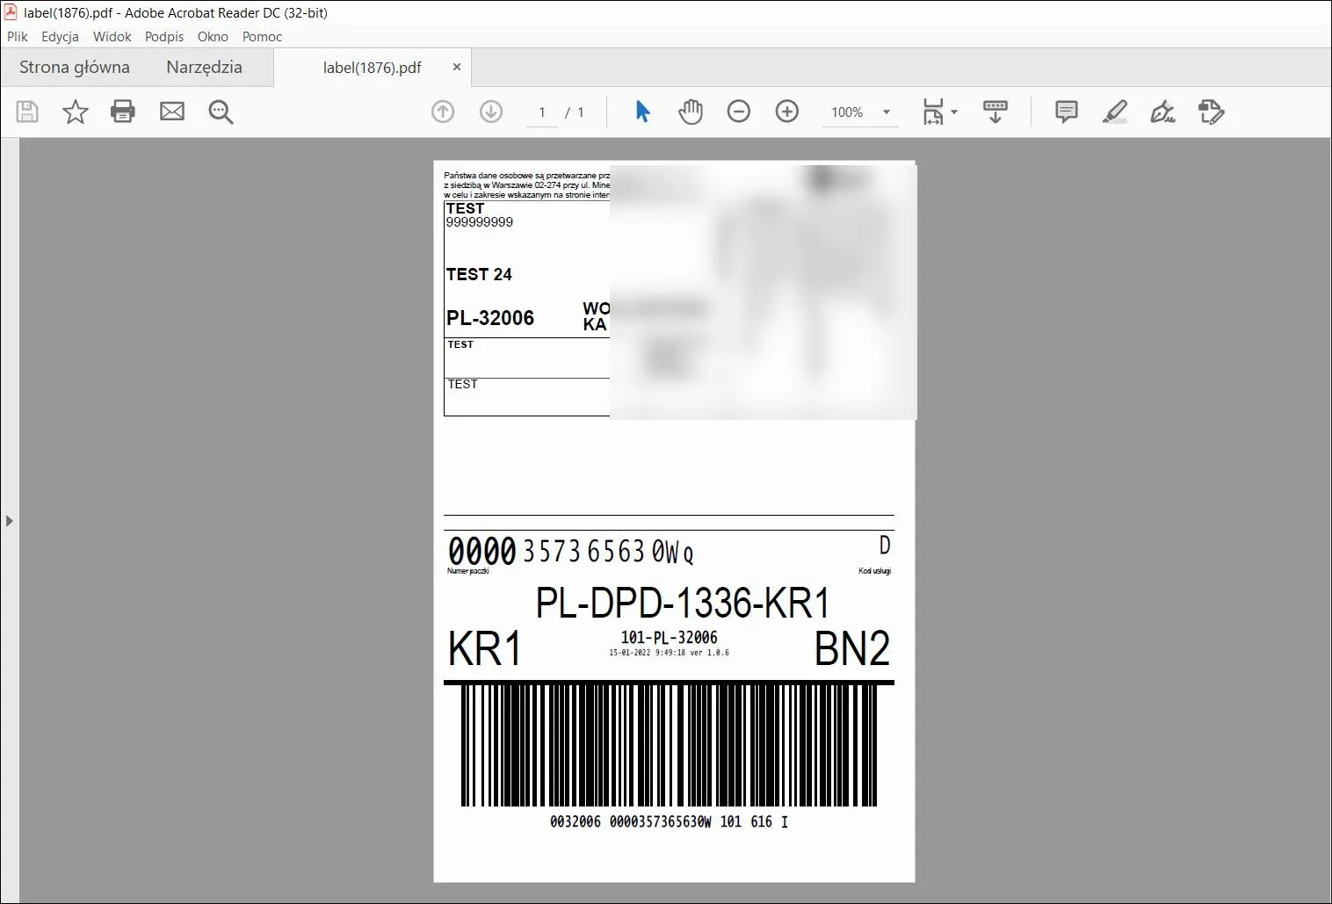Click the scrolling mode keyboard icon

click(995, 112)
